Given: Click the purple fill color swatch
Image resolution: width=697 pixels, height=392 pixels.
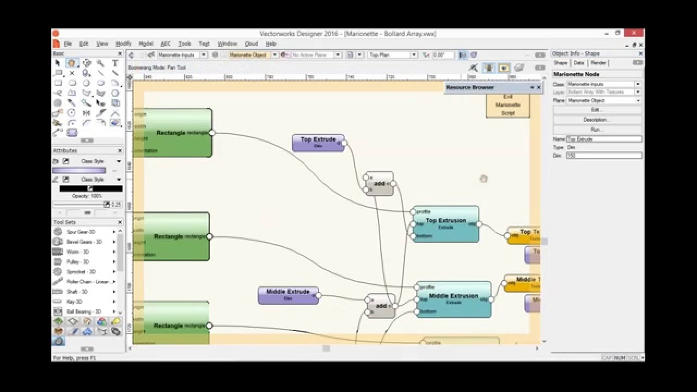Looking at the screenshot, I should pyautogui.click(x=79, y=170).
